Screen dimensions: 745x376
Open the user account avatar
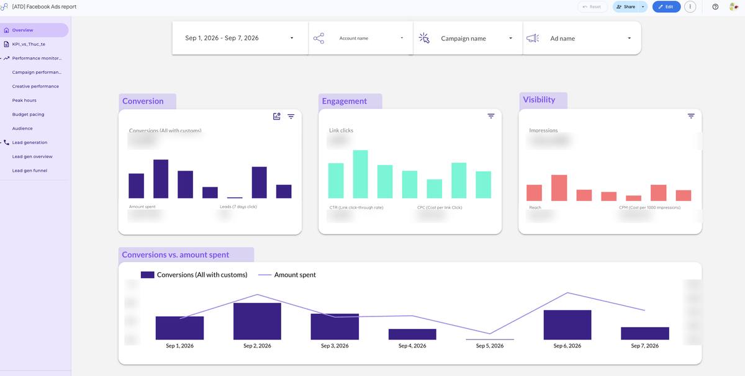[x=733, y=7]
